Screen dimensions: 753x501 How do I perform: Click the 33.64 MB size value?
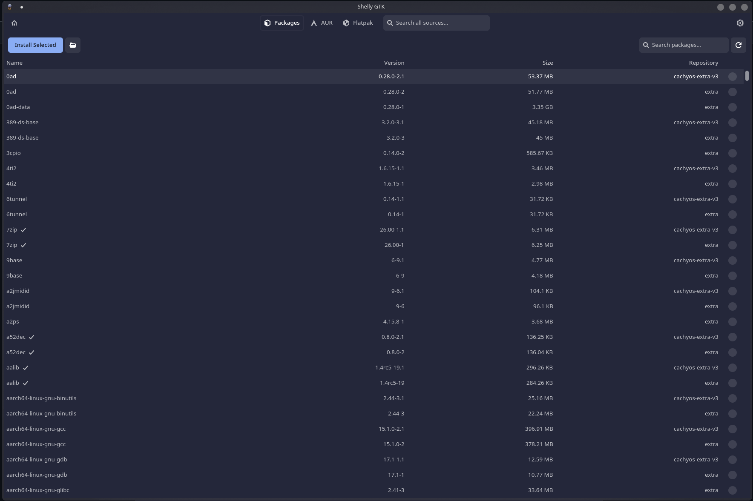click(x=540, y=490)
